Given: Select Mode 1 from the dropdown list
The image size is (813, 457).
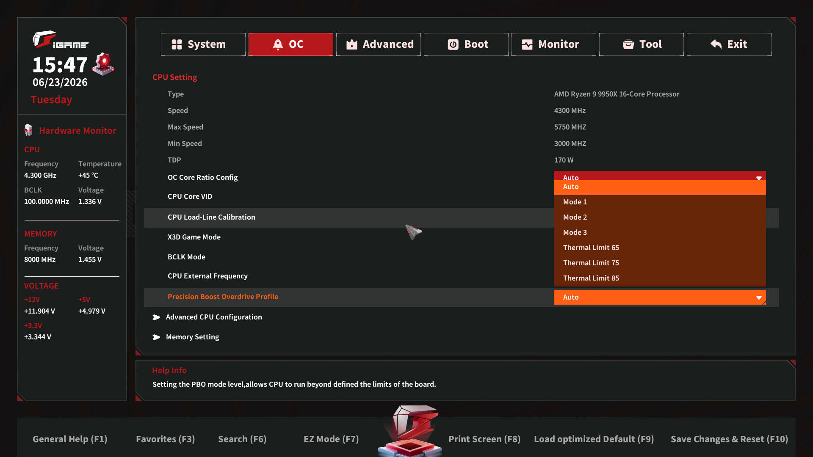Looking at the screenshot, I should [x=660, y=202].
